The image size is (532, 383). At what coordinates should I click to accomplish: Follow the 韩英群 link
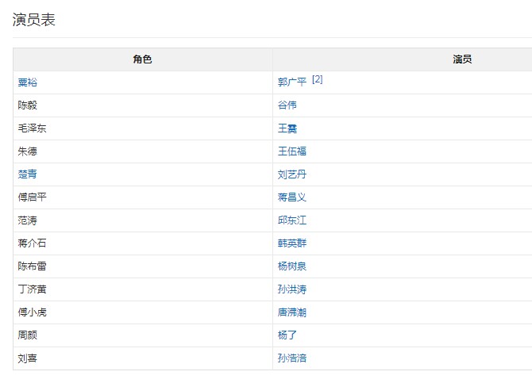click(x=291, y=243)
